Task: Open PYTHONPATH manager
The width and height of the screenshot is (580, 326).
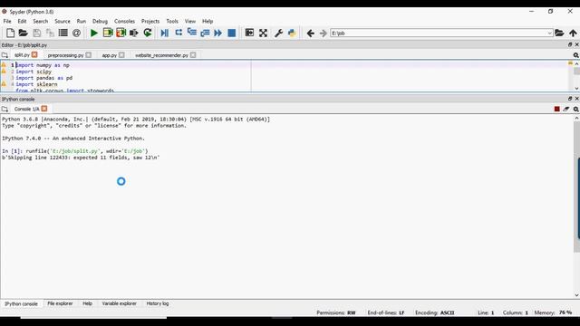Action: click(x=292, y=33)
